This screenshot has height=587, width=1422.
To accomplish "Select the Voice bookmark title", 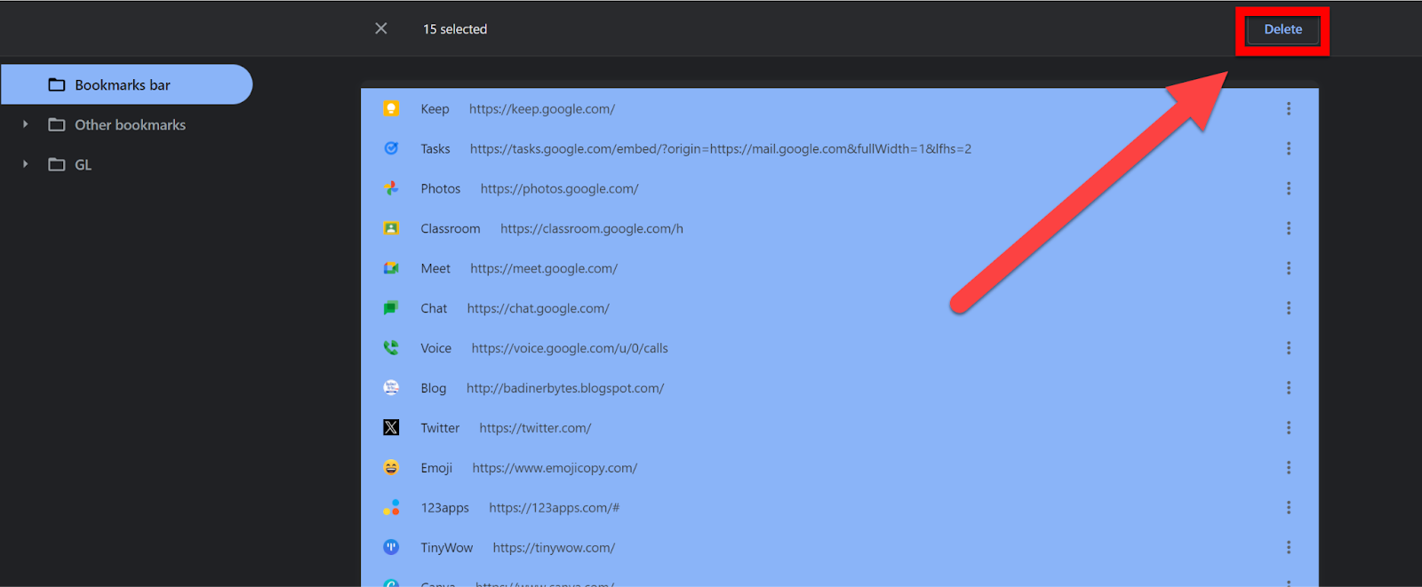I will [x=436, y=349].
